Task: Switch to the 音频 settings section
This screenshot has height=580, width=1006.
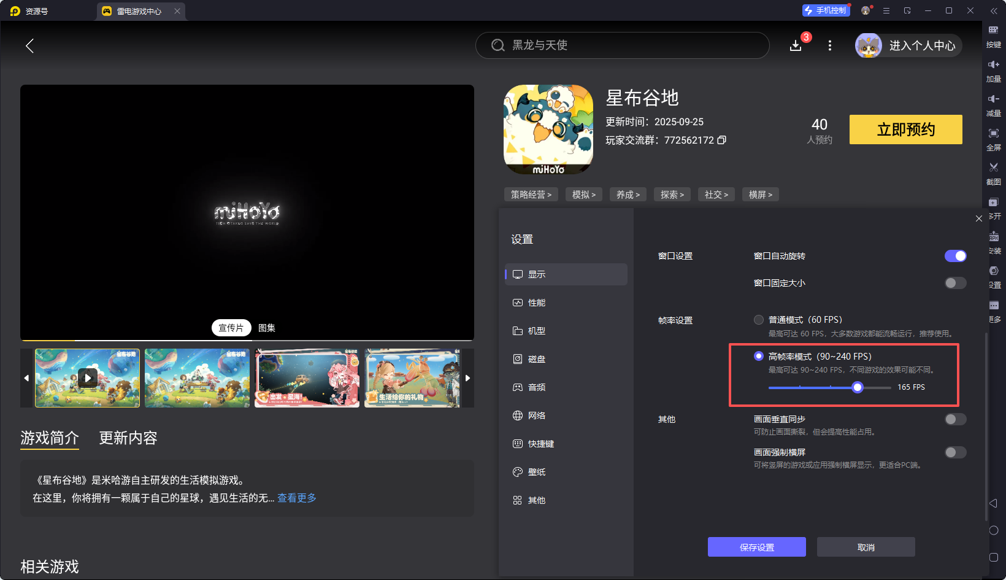Action: (537, 387)
